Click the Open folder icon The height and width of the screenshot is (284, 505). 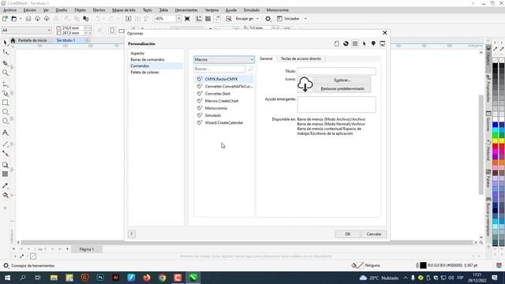[14, 19]
